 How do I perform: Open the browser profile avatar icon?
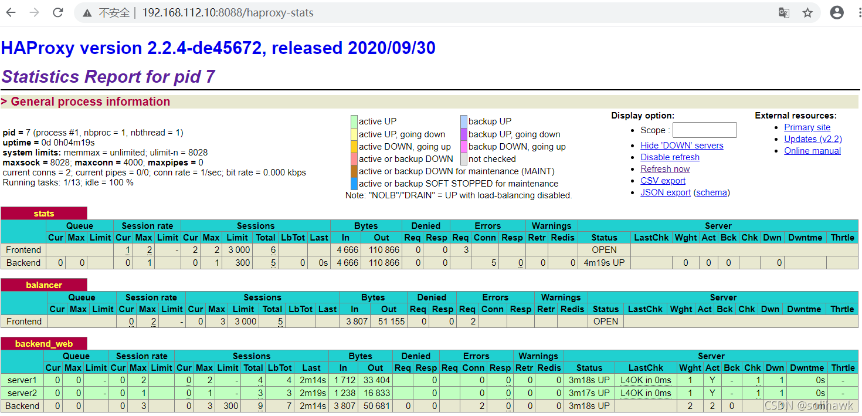(x=837, y=12)
